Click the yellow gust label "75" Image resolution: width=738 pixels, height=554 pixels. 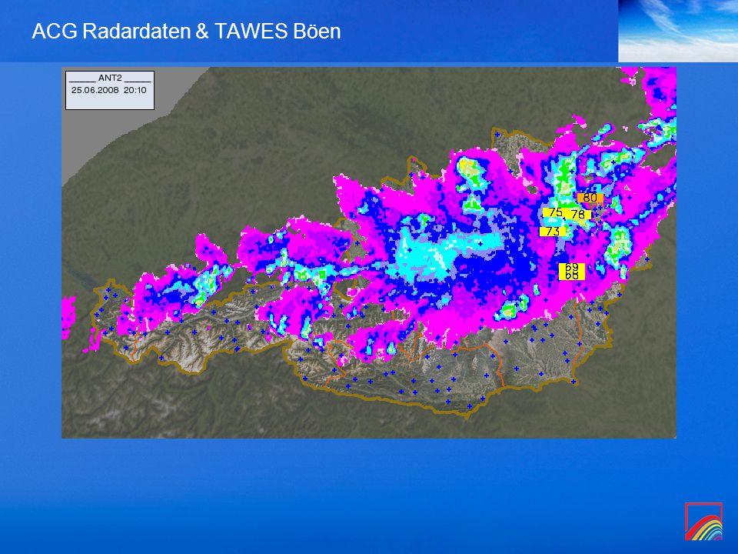click(x=555, y=212)
